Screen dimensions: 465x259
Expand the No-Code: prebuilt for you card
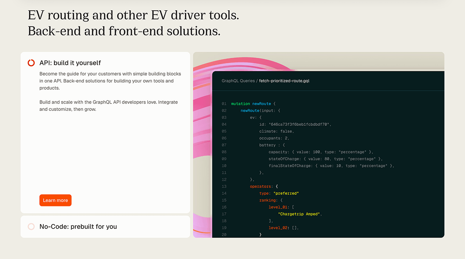point(105,226)
